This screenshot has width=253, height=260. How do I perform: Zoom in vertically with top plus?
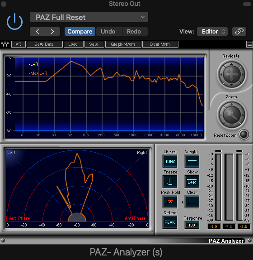232,104
